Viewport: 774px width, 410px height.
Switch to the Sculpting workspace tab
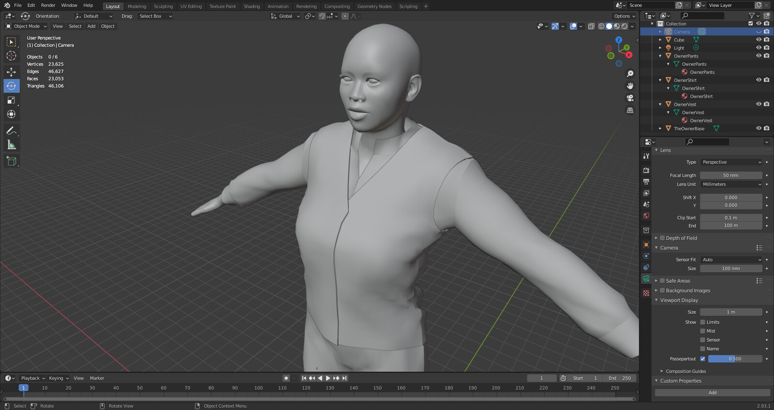[x=163, y=6]
